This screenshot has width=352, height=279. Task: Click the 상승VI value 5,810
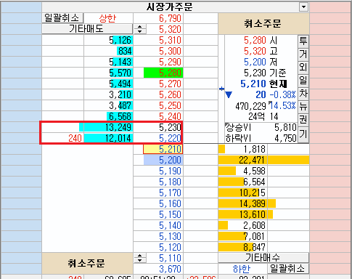[x=285, y=127]
